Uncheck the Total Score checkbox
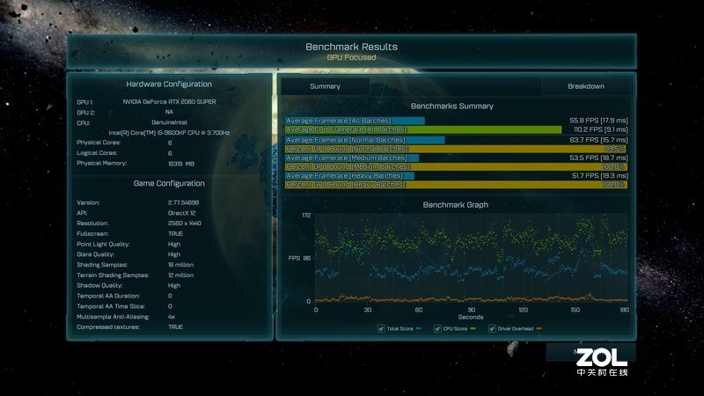 tap(381, 328)
